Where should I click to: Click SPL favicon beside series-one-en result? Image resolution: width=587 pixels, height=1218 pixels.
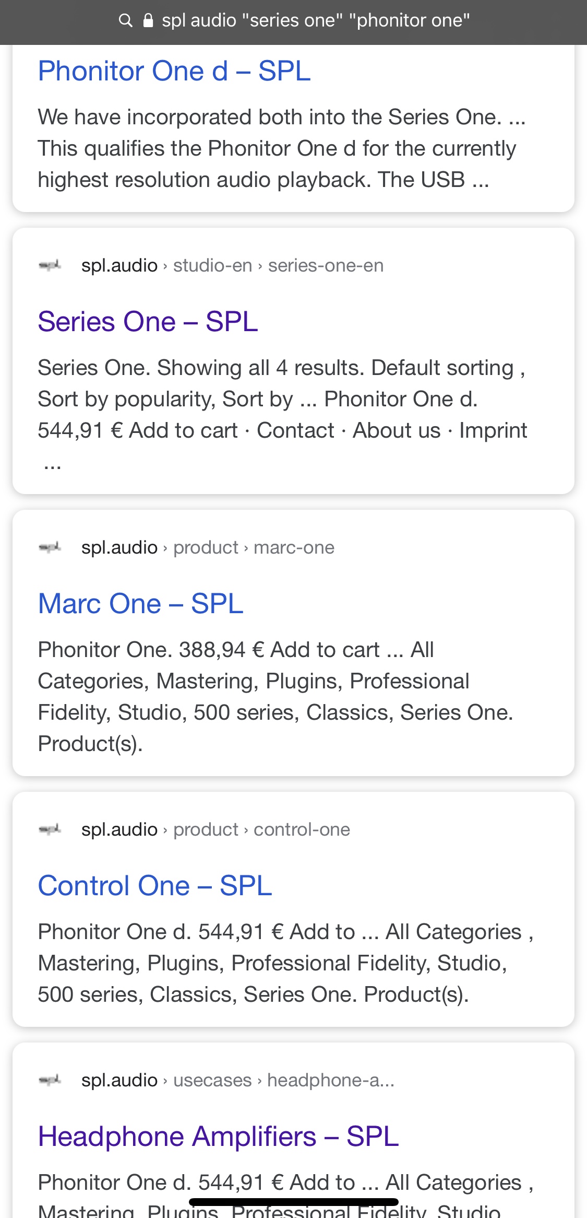tap(50, 265)
